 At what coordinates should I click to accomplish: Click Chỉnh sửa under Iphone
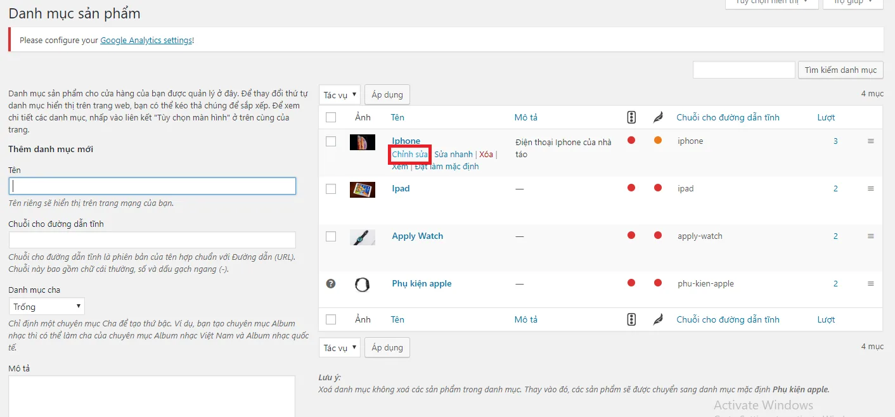coord(410,155)
